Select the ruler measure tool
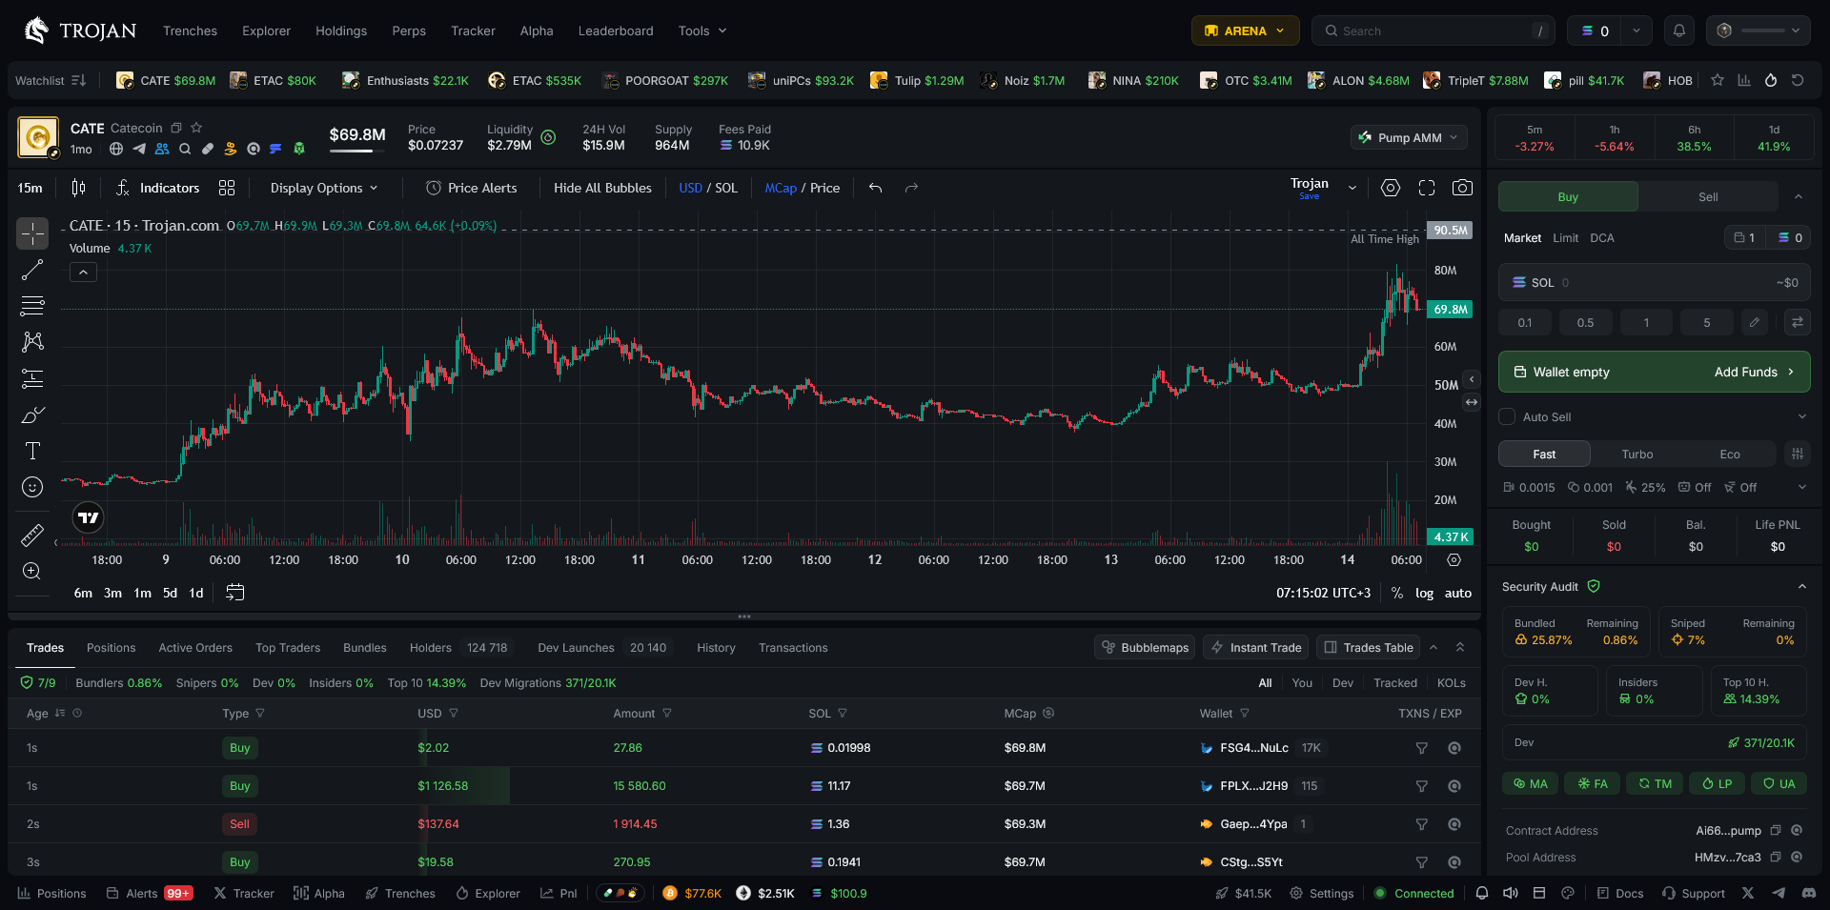This screenshot has width=1830, height=910. tap(32, 536)
